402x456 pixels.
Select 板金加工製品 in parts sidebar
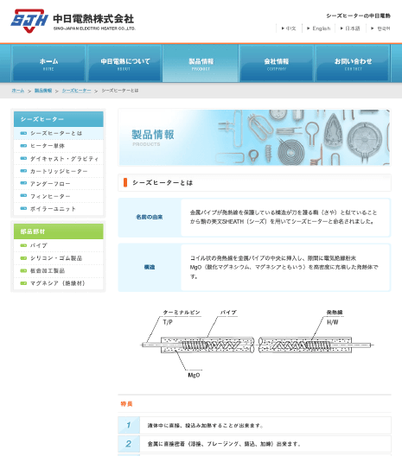click(x=59, y=270)
